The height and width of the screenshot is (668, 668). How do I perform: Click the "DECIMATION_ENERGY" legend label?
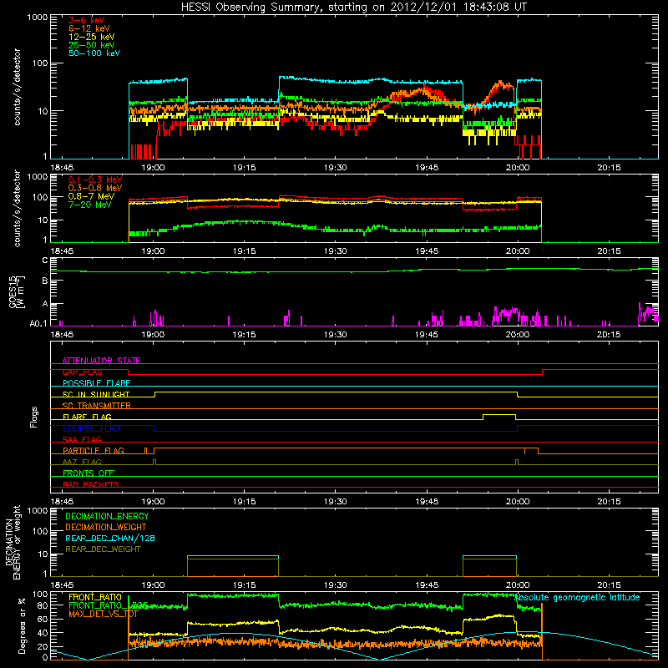point(107,516)
